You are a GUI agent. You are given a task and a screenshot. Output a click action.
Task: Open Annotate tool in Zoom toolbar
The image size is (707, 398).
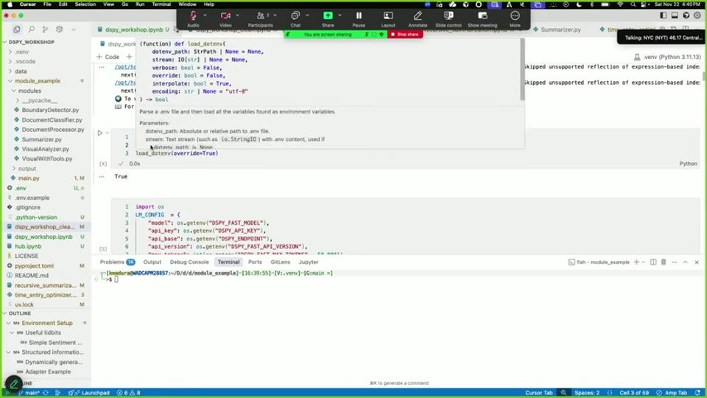[418, 19]
